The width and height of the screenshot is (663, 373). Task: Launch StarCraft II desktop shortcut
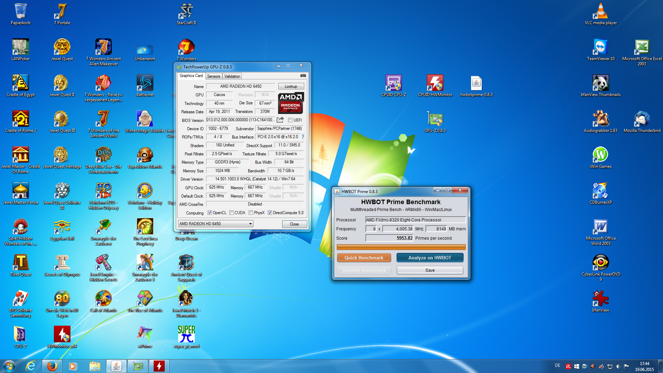tap(186, 14)
